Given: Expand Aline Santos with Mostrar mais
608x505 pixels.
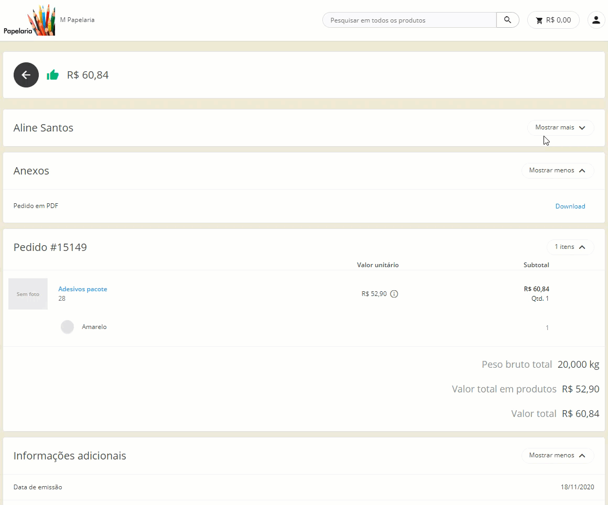Looking at the screenshot, I should [560, 127].
